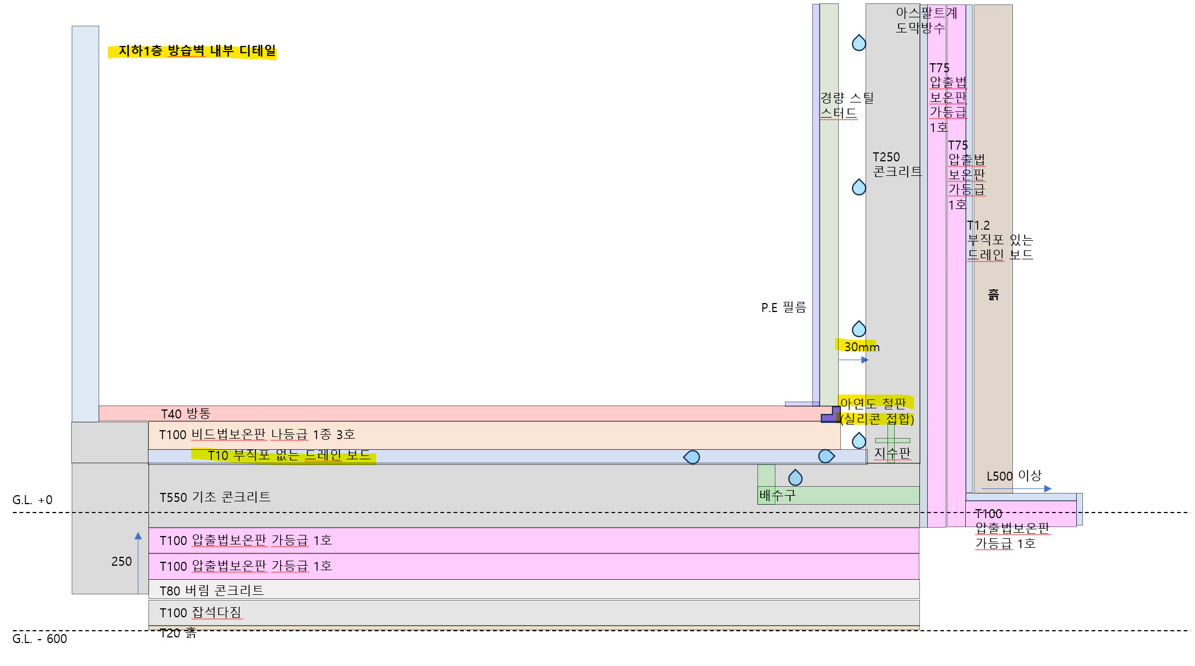Select the green 지수판 cross-shaped waterstop
1195x666 pixels.
[891, 440]
